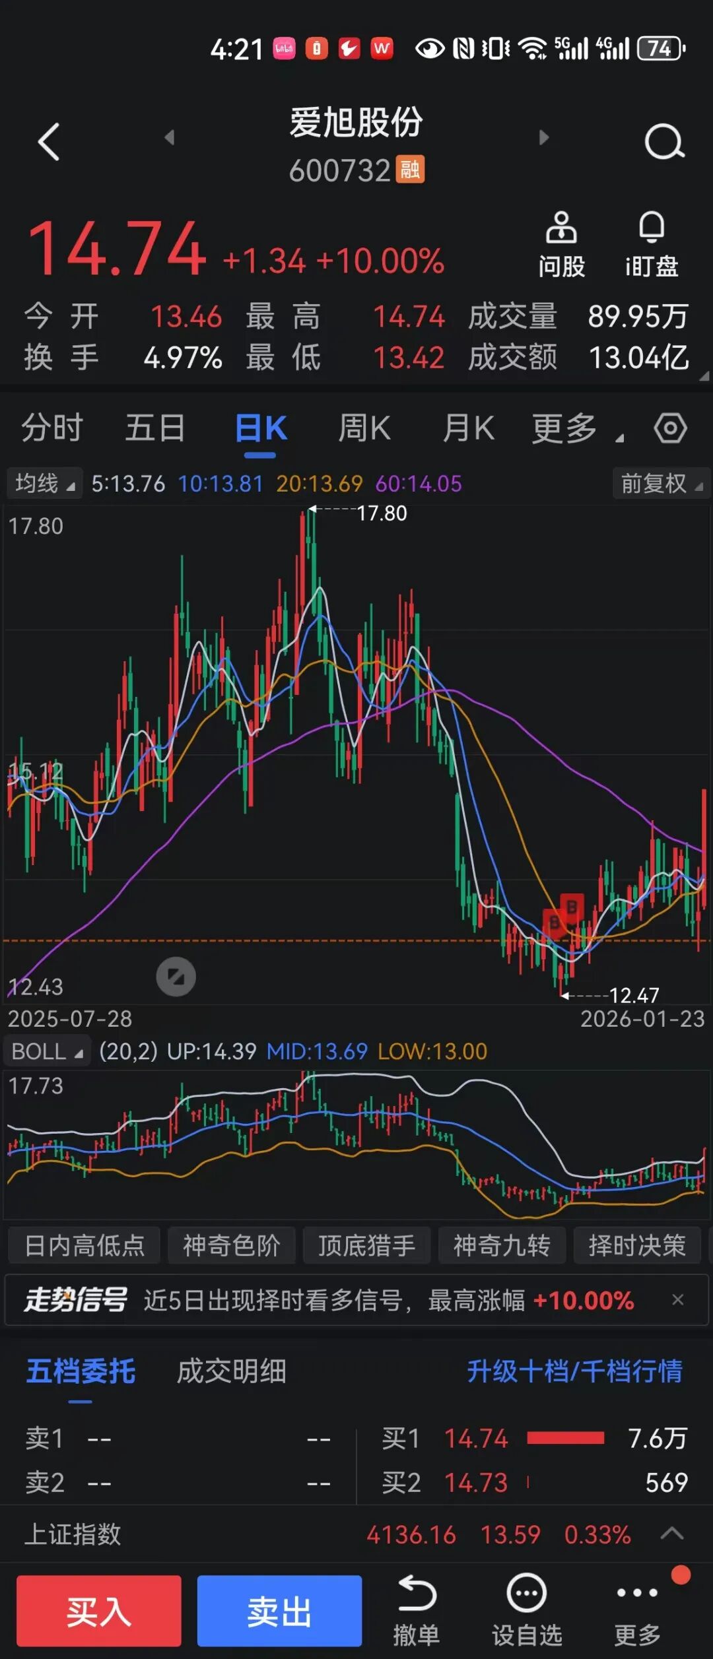Tap the fullscreen chart expand icon
The image size is (713, 1659).
[x=176, y=977]
